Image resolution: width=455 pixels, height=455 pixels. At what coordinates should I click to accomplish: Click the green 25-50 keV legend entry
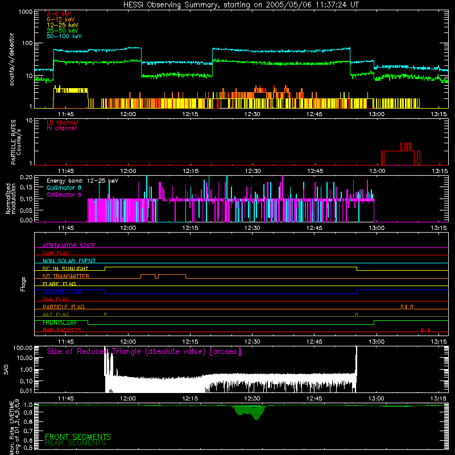pos(63,31)
